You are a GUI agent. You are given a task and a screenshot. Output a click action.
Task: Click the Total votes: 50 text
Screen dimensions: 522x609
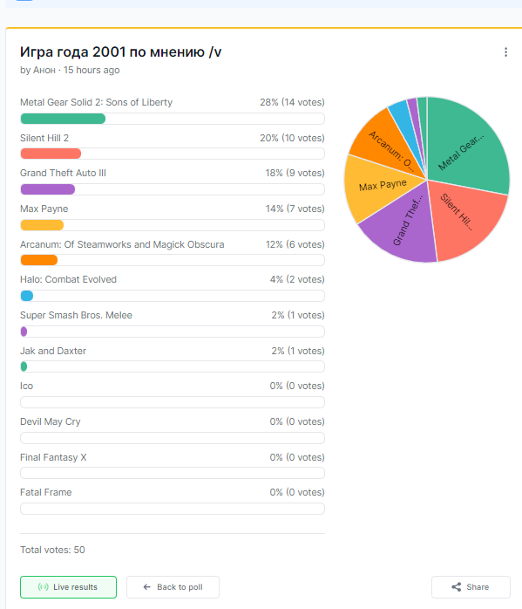click(52, 550)
